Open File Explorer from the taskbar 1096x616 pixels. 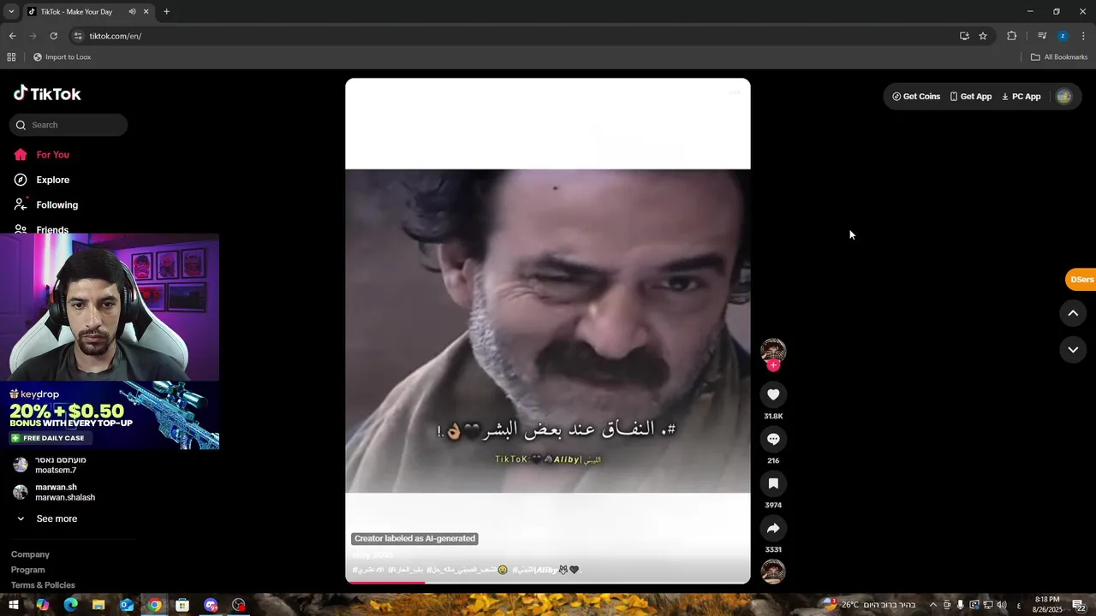click(x=98, y=605)
